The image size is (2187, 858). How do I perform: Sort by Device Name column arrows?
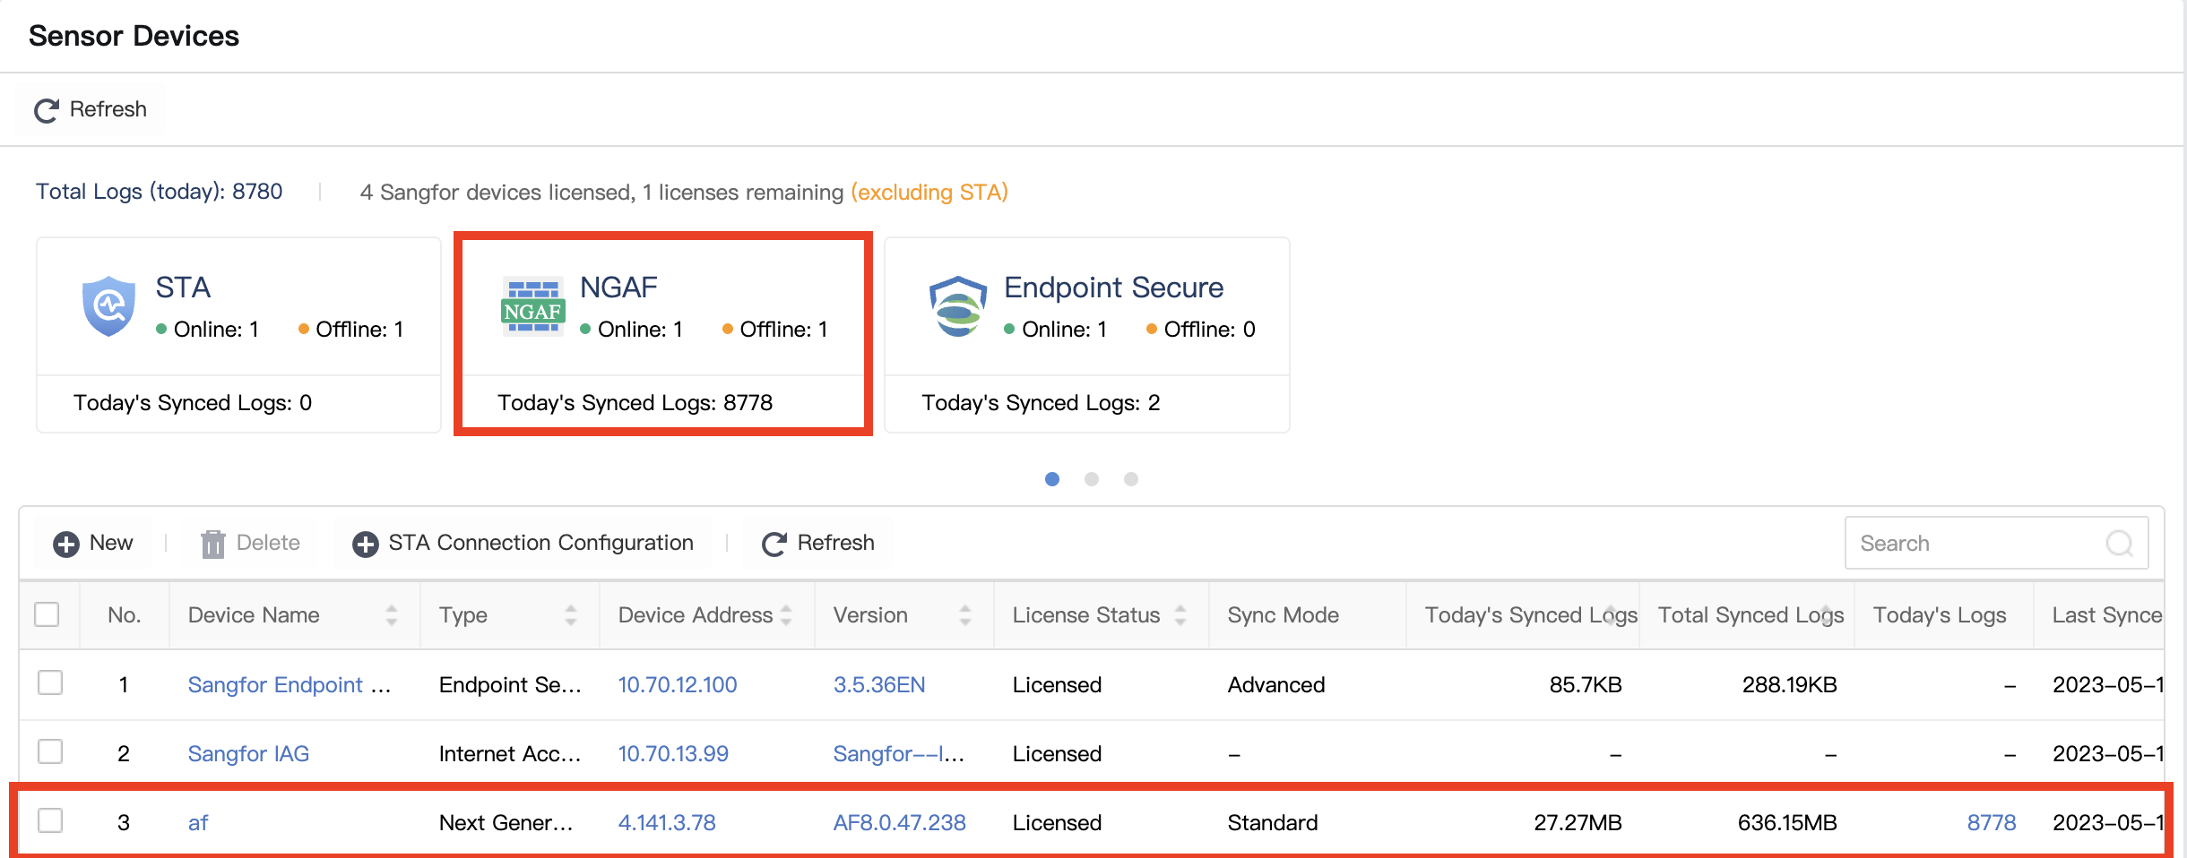391,615
